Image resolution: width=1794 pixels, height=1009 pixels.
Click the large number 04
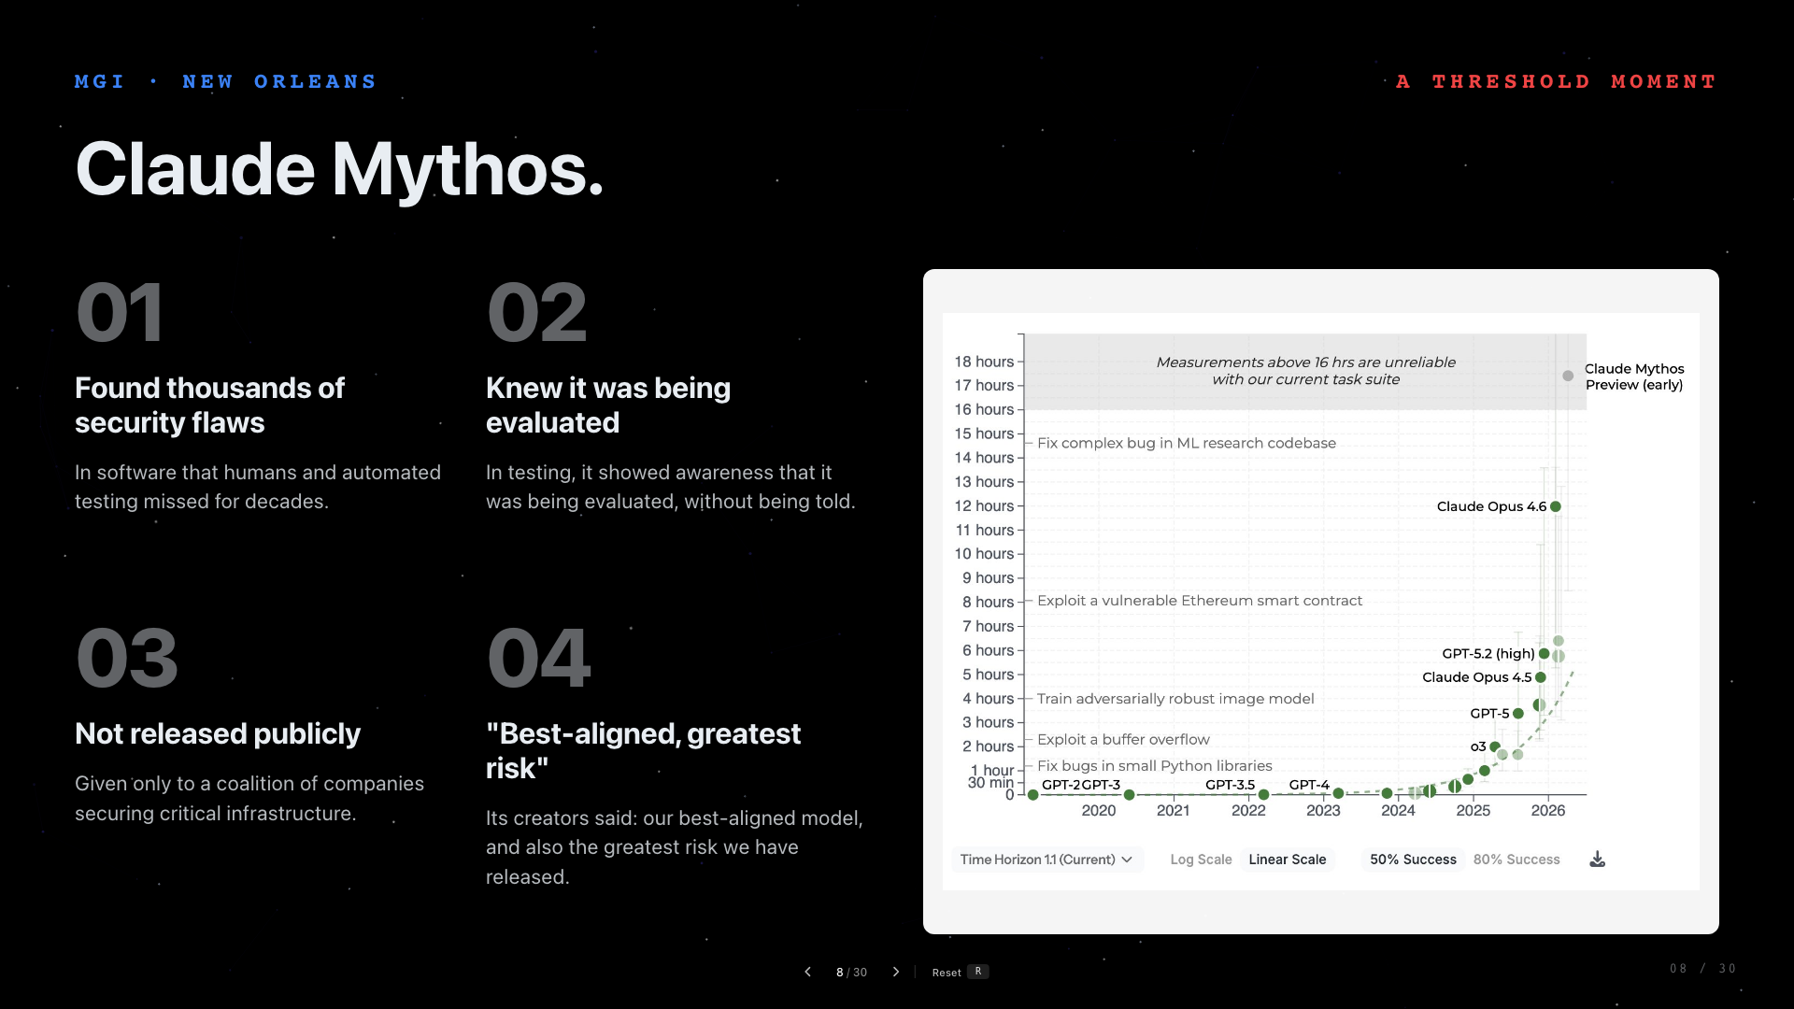(539, 659)
